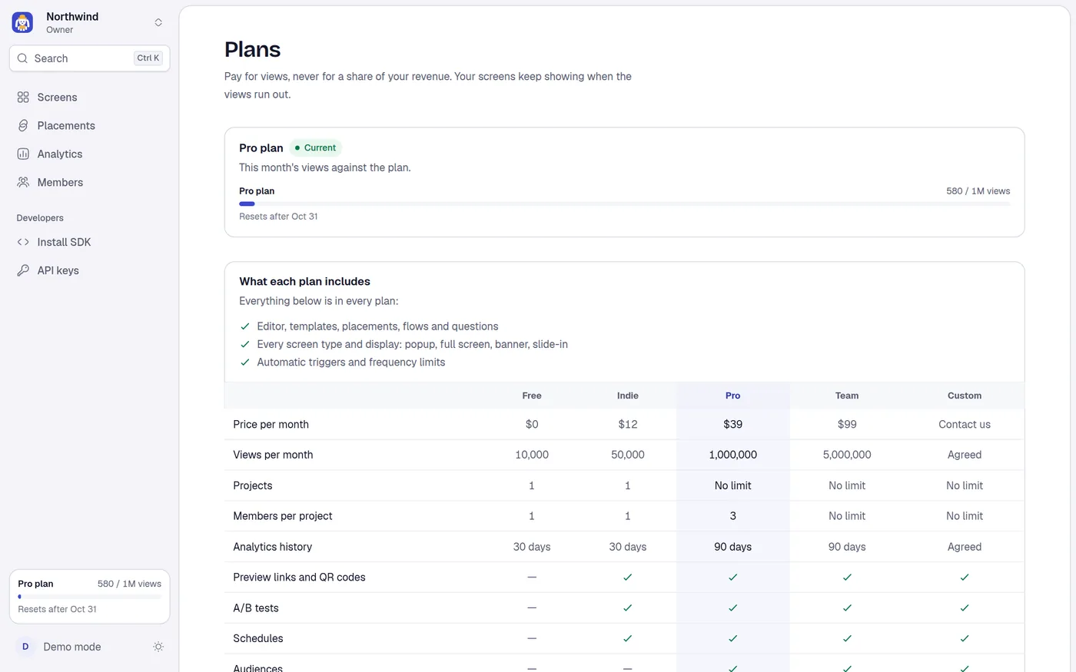Click checkmark beside Automatic triggers and frequency limits
This screenshot has width=1076, height=672.
pos(245,362)
